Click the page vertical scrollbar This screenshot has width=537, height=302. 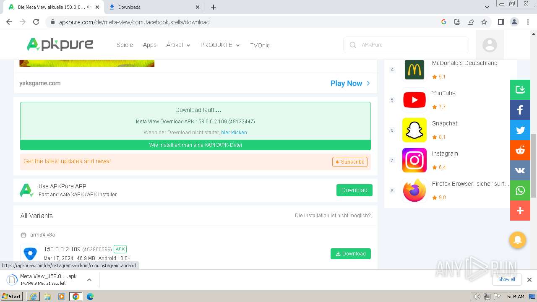click(534, 166)
